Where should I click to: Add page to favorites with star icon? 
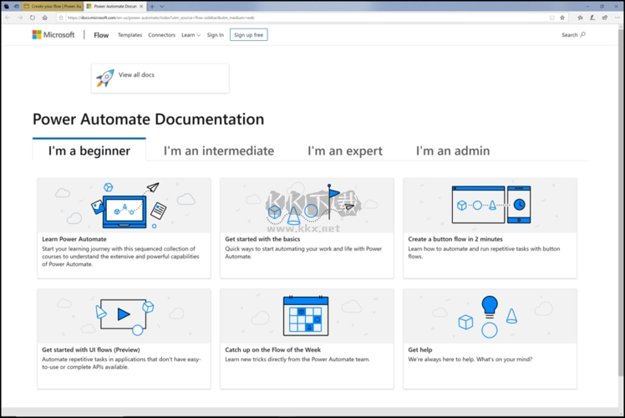click(x=562, y=18)
